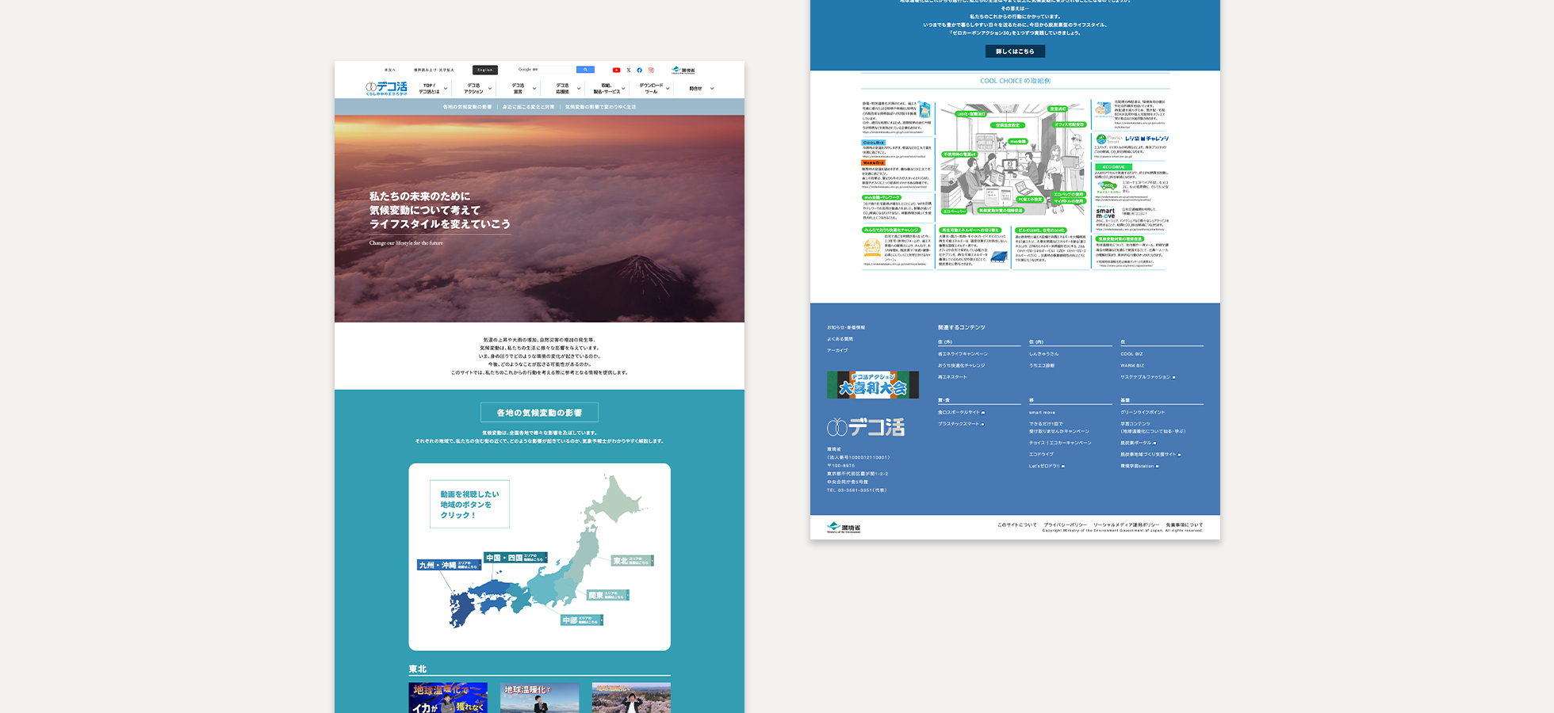Viewport: 1554px width, 713px height.
Task: Open the 免責事項について footer link
Action: point(1185,525)
